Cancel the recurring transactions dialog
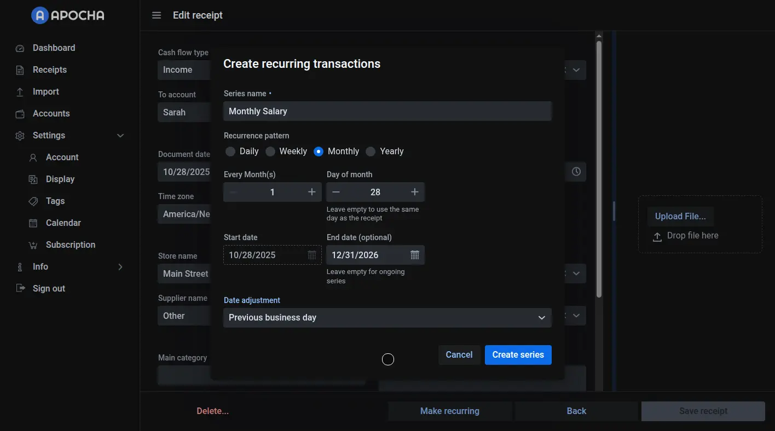The height and width of the screenshot is (431, 775). 459,355
